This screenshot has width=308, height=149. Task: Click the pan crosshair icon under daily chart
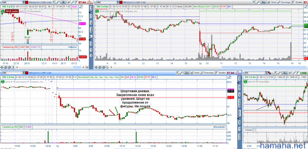[2, 67]
